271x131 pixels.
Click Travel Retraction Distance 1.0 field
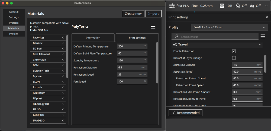coord(247,65)
